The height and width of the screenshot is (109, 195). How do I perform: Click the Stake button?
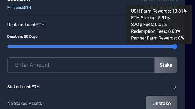pyautogui.click(x=166, y=65)
